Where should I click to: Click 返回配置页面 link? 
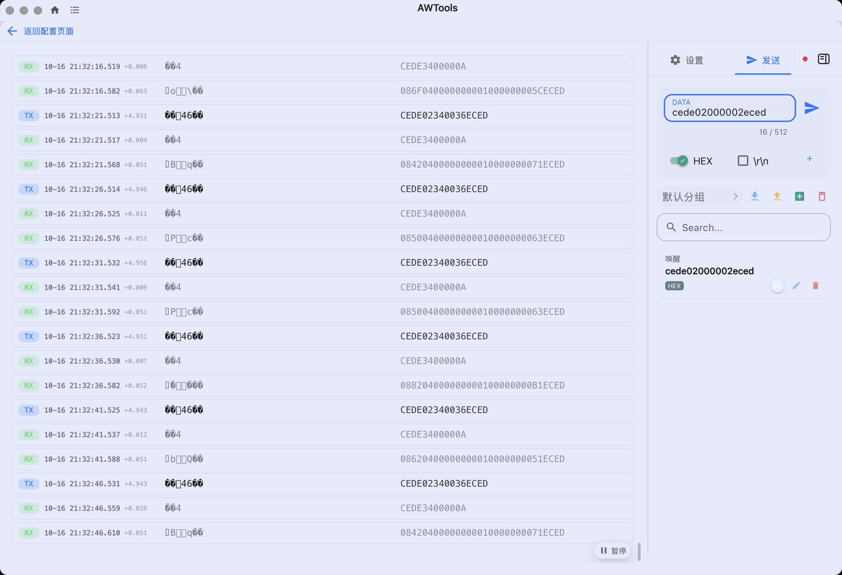(x=48, y=31)
